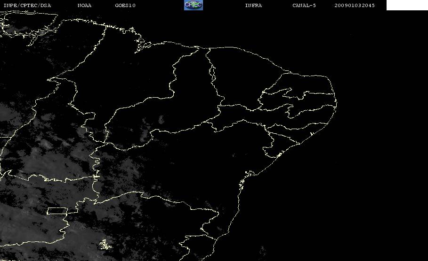Click the easternmost coastal tip of the map
This screenshot has width=428, height=261.
336,103
